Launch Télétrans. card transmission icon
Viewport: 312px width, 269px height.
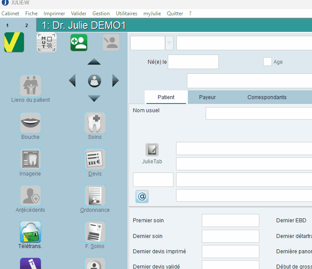(31, 232)
